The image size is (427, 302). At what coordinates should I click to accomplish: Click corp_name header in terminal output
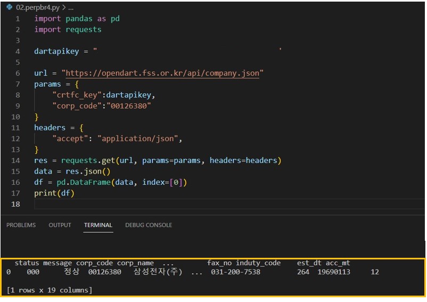click(135, 263)
